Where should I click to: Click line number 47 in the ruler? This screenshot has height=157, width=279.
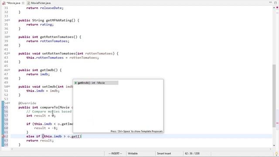point(6,74)
